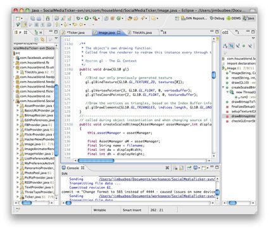This screenshot has height=230, width=269.
Task: Maximize the editor area using its maximize icon
Action: [217, 32]
